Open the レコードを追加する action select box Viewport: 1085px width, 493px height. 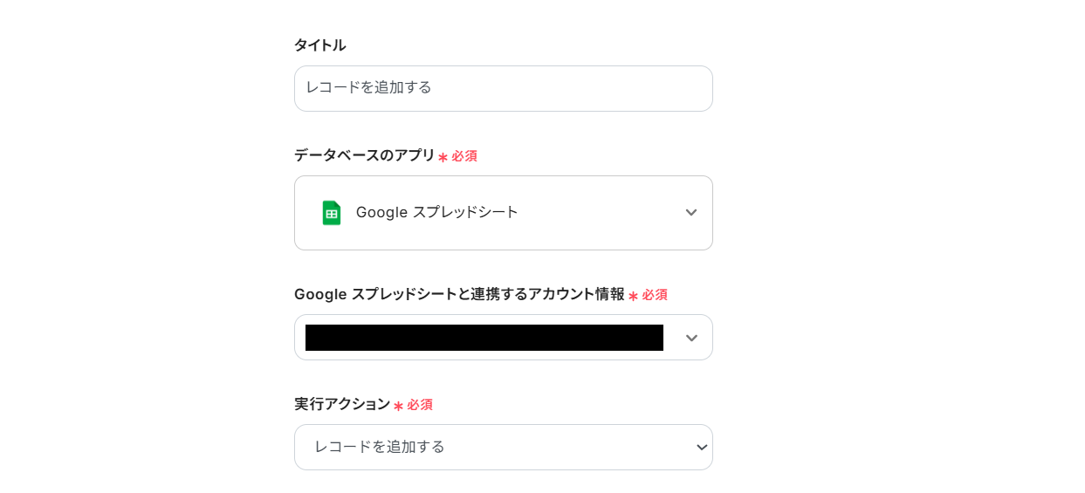(489, 448)
